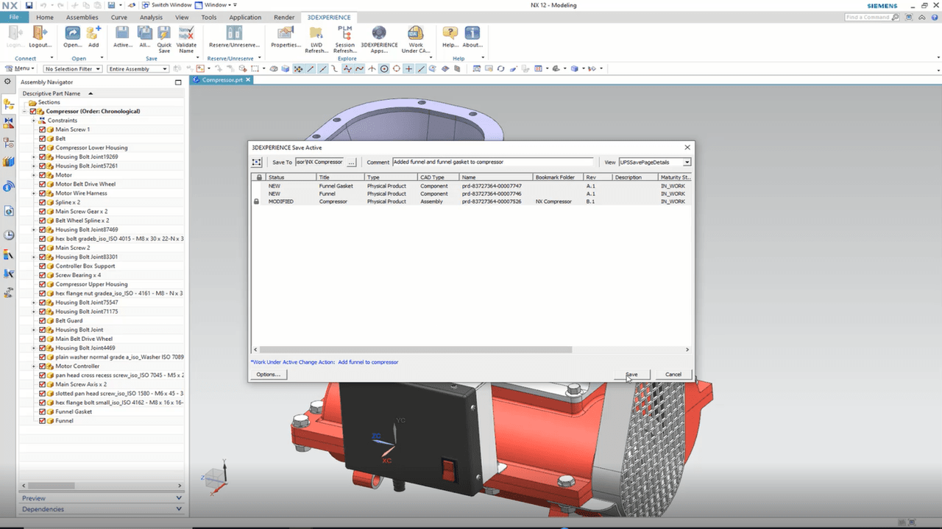The height and width of the screenshot is (529, 942).
Task: Open the History clock icon in the resource bar
Action: [x=9, y=235]
